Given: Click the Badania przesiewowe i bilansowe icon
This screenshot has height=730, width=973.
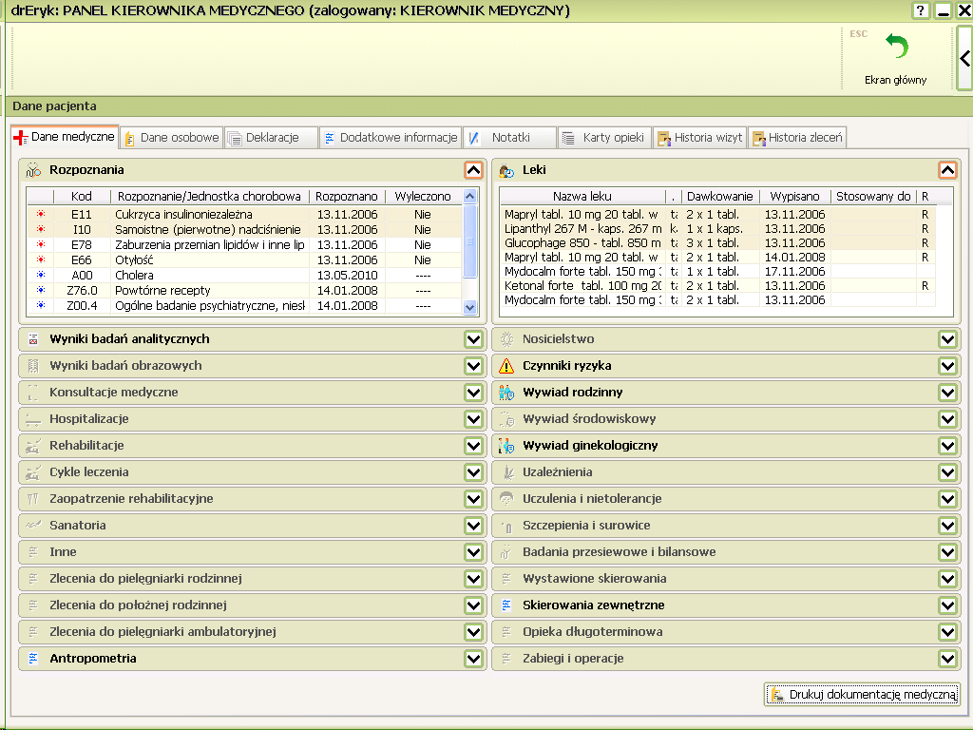Looking at the screenshot, I should pyautogui.click(x=506, y=552).
